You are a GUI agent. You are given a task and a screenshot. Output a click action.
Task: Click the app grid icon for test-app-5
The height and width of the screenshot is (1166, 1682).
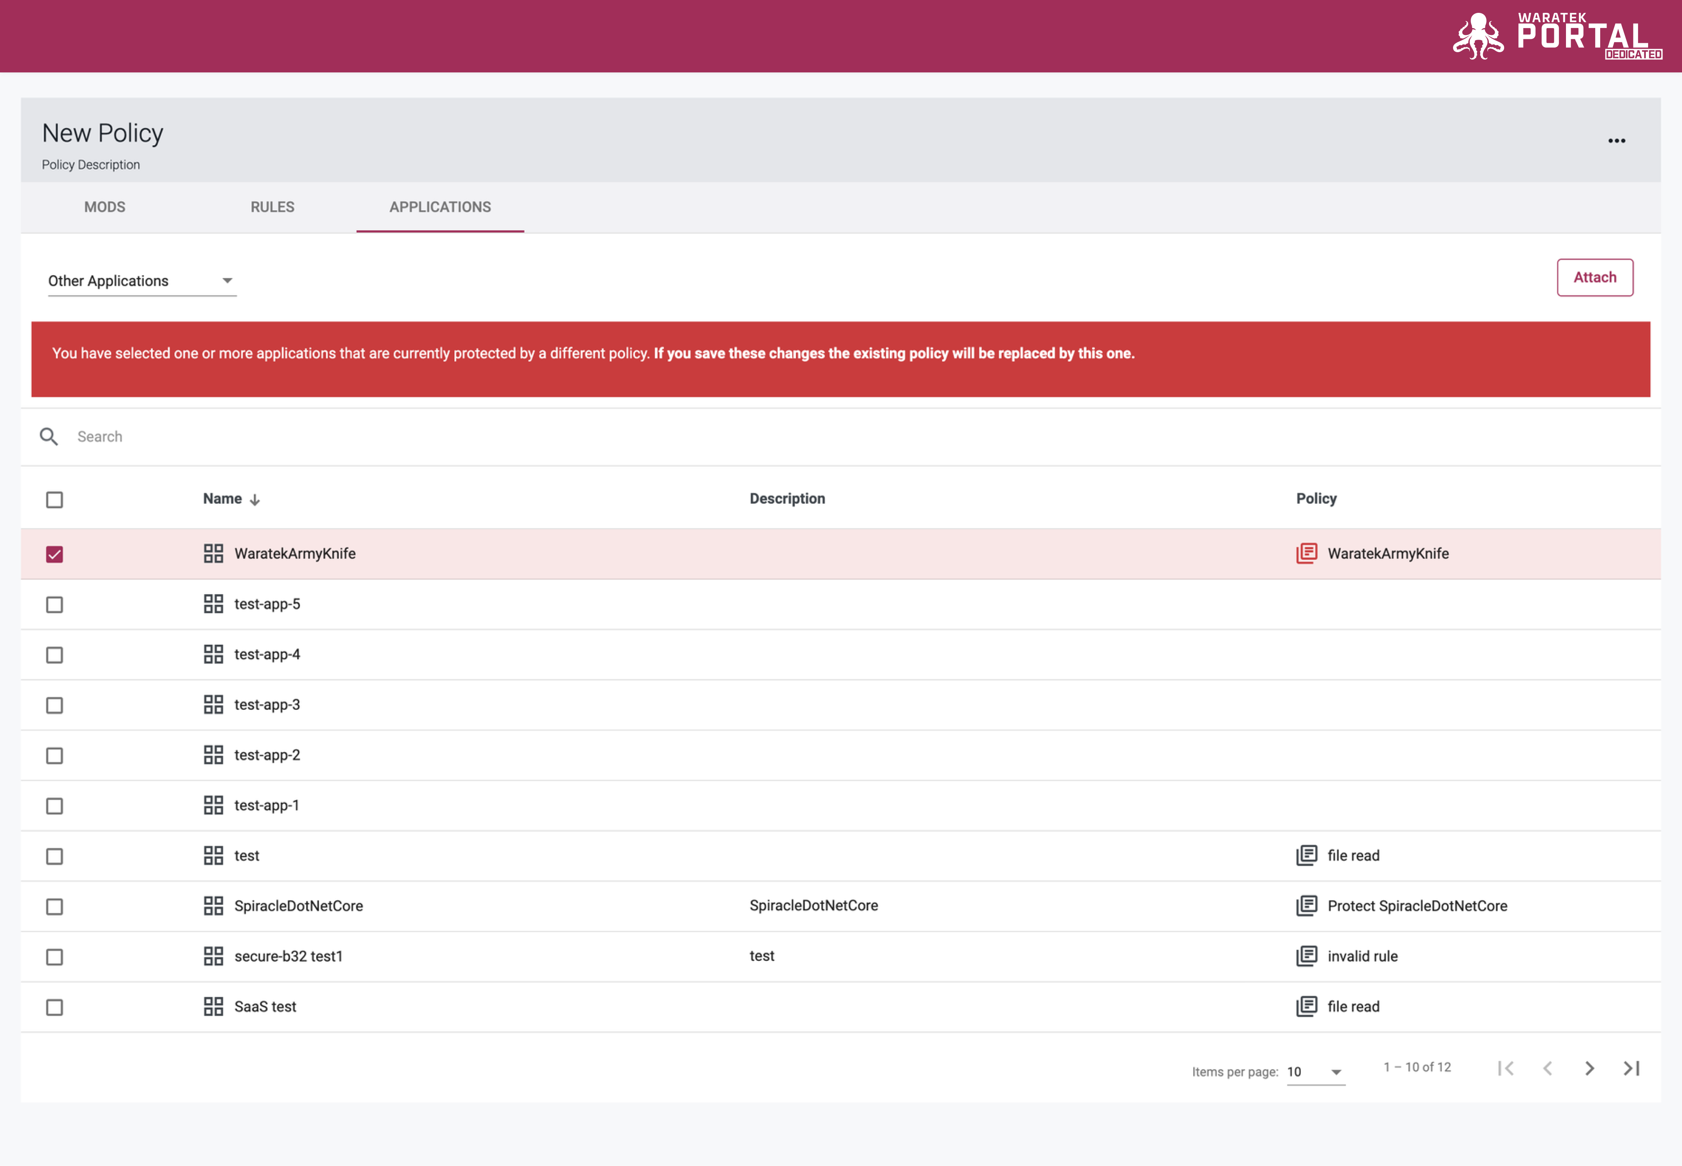[x=213, y=604]
